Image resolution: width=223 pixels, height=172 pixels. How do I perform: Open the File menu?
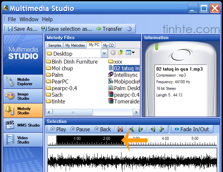pyautogui.click(x=12, y=19)
